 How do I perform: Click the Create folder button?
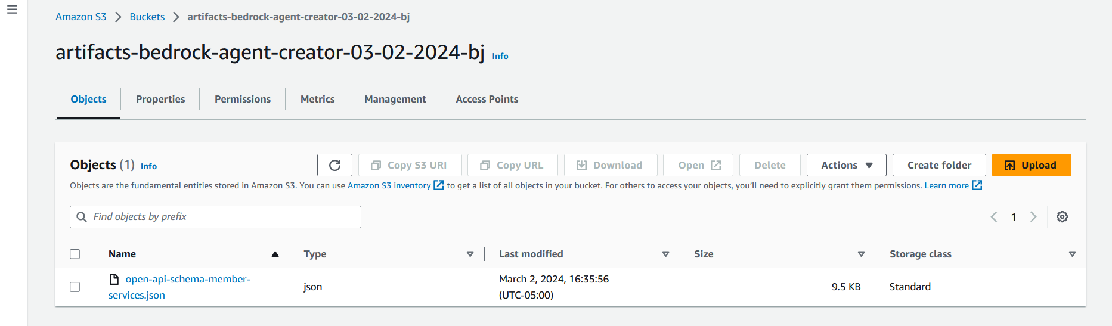939,165
